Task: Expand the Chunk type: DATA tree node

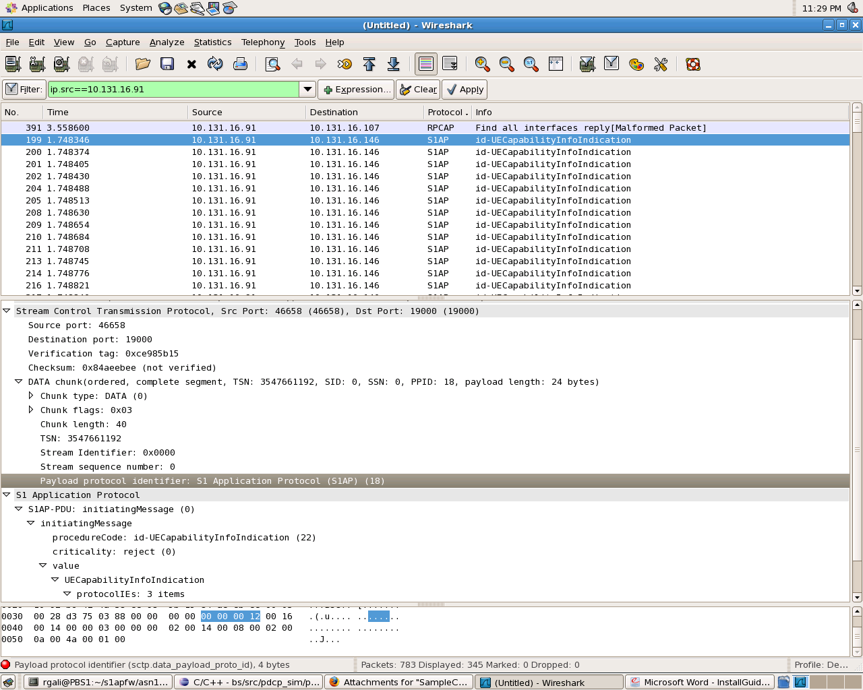Action: [x=31, y=396]
